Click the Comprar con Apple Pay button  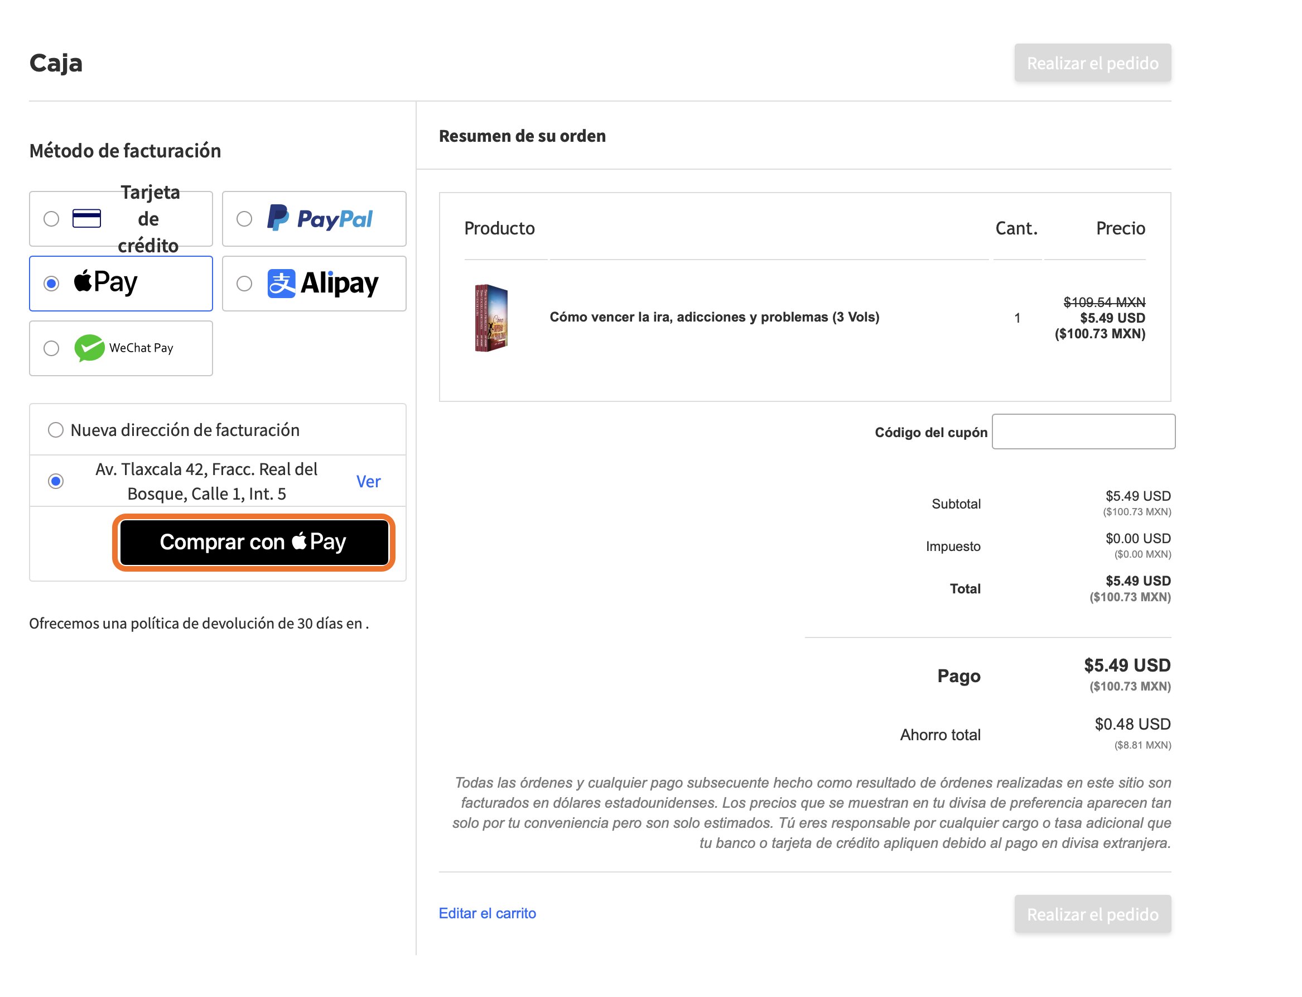coord(254,543)
